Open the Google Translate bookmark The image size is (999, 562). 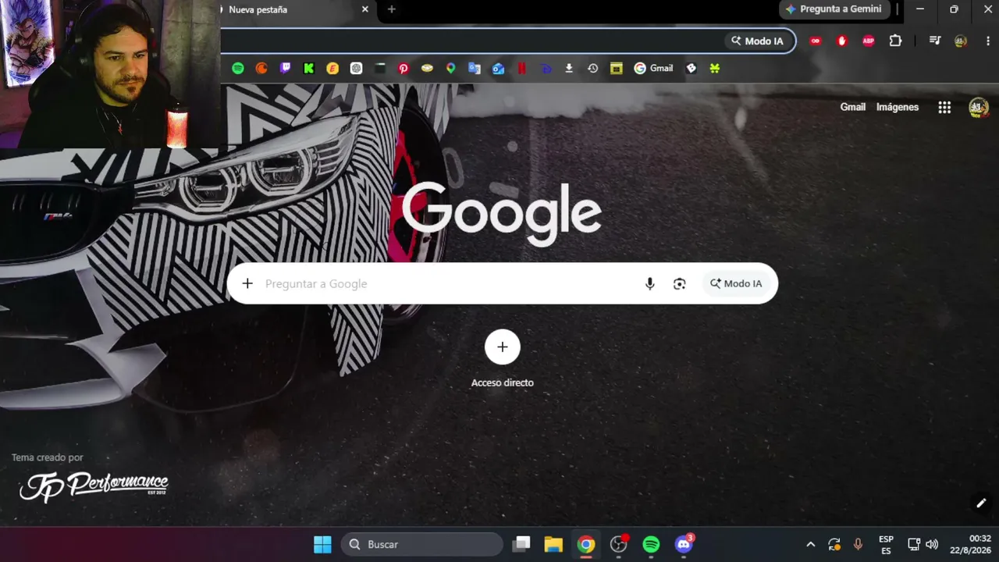click(x=474, y=69)
